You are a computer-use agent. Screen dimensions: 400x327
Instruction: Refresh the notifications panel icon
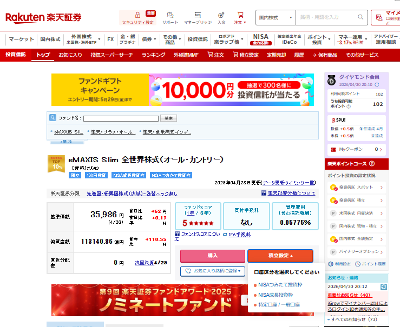(383, 287)
